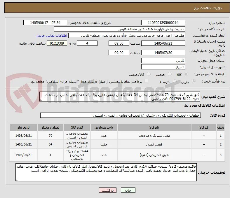
Task: Select the متوسط purchase type radio
Action: (x=175, y=81)
